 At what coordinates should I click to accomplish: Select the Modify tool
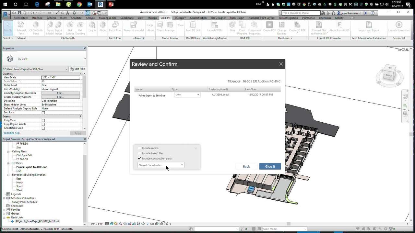click(8, 28)
